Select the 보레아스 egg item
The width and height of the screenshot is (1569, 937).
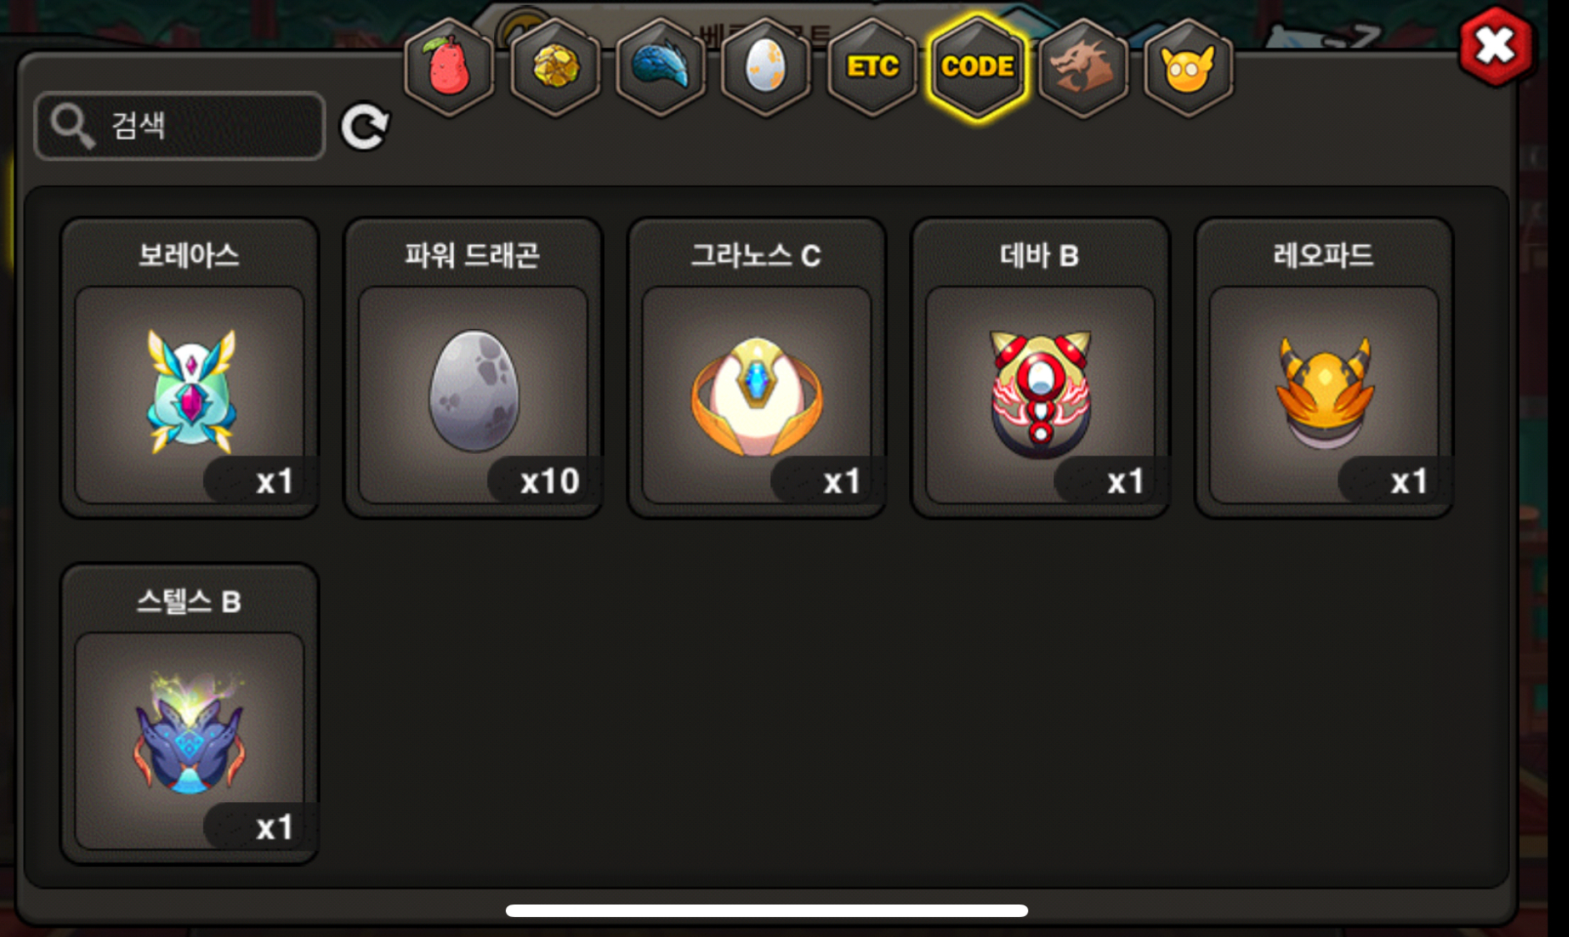[x=190, y=367]
